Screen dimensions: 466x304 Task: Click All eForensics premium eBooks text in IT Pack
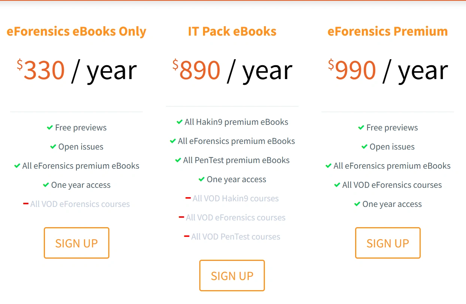tap(236, 141)
